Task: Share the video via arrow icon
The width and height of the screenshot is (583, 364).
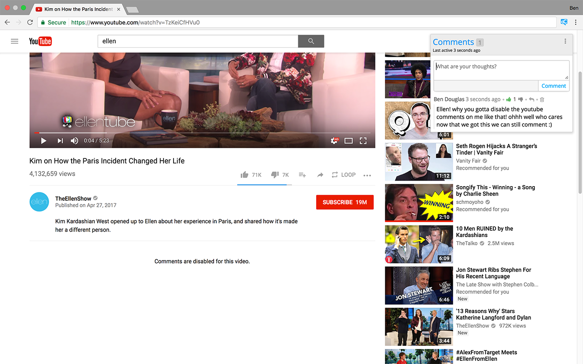Action: (x=320, y=175)
